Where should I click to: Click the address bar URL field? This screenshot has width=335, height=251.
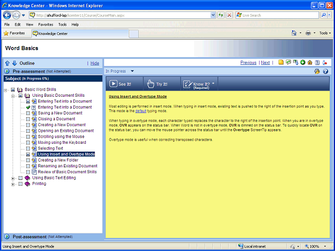point(123,15)
